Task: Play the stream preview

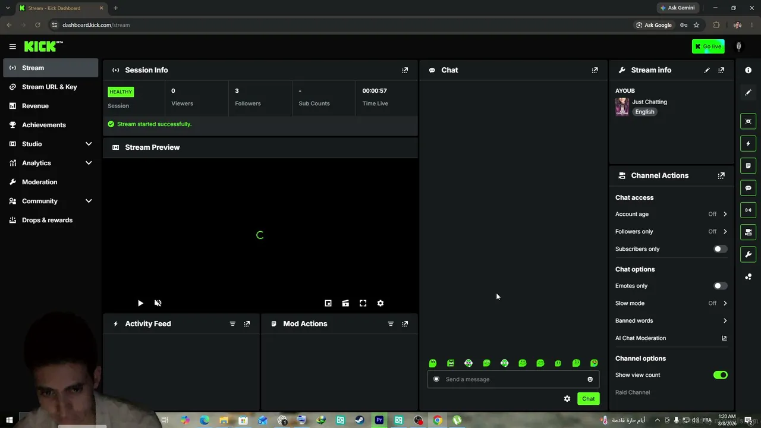Action: [x=140, y=303]
